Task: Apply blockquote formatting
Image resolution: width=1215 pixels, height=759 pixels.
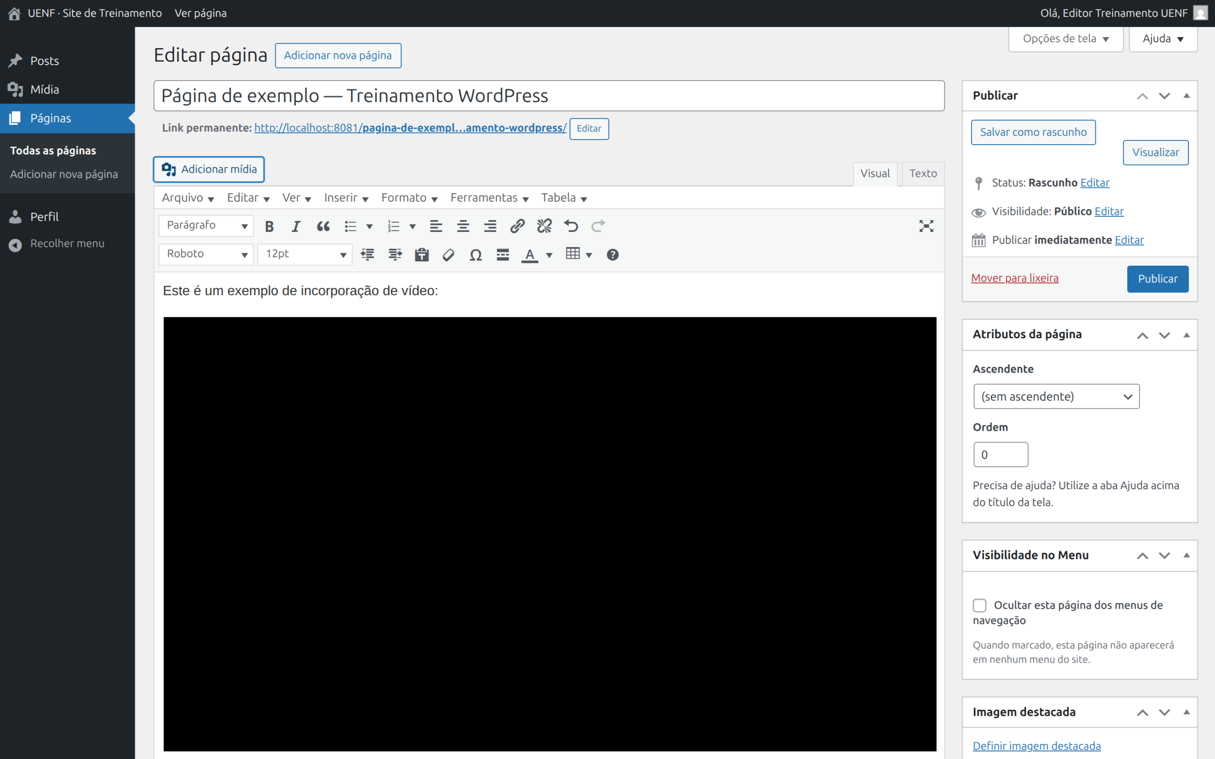Action: [x=323, y=226]
